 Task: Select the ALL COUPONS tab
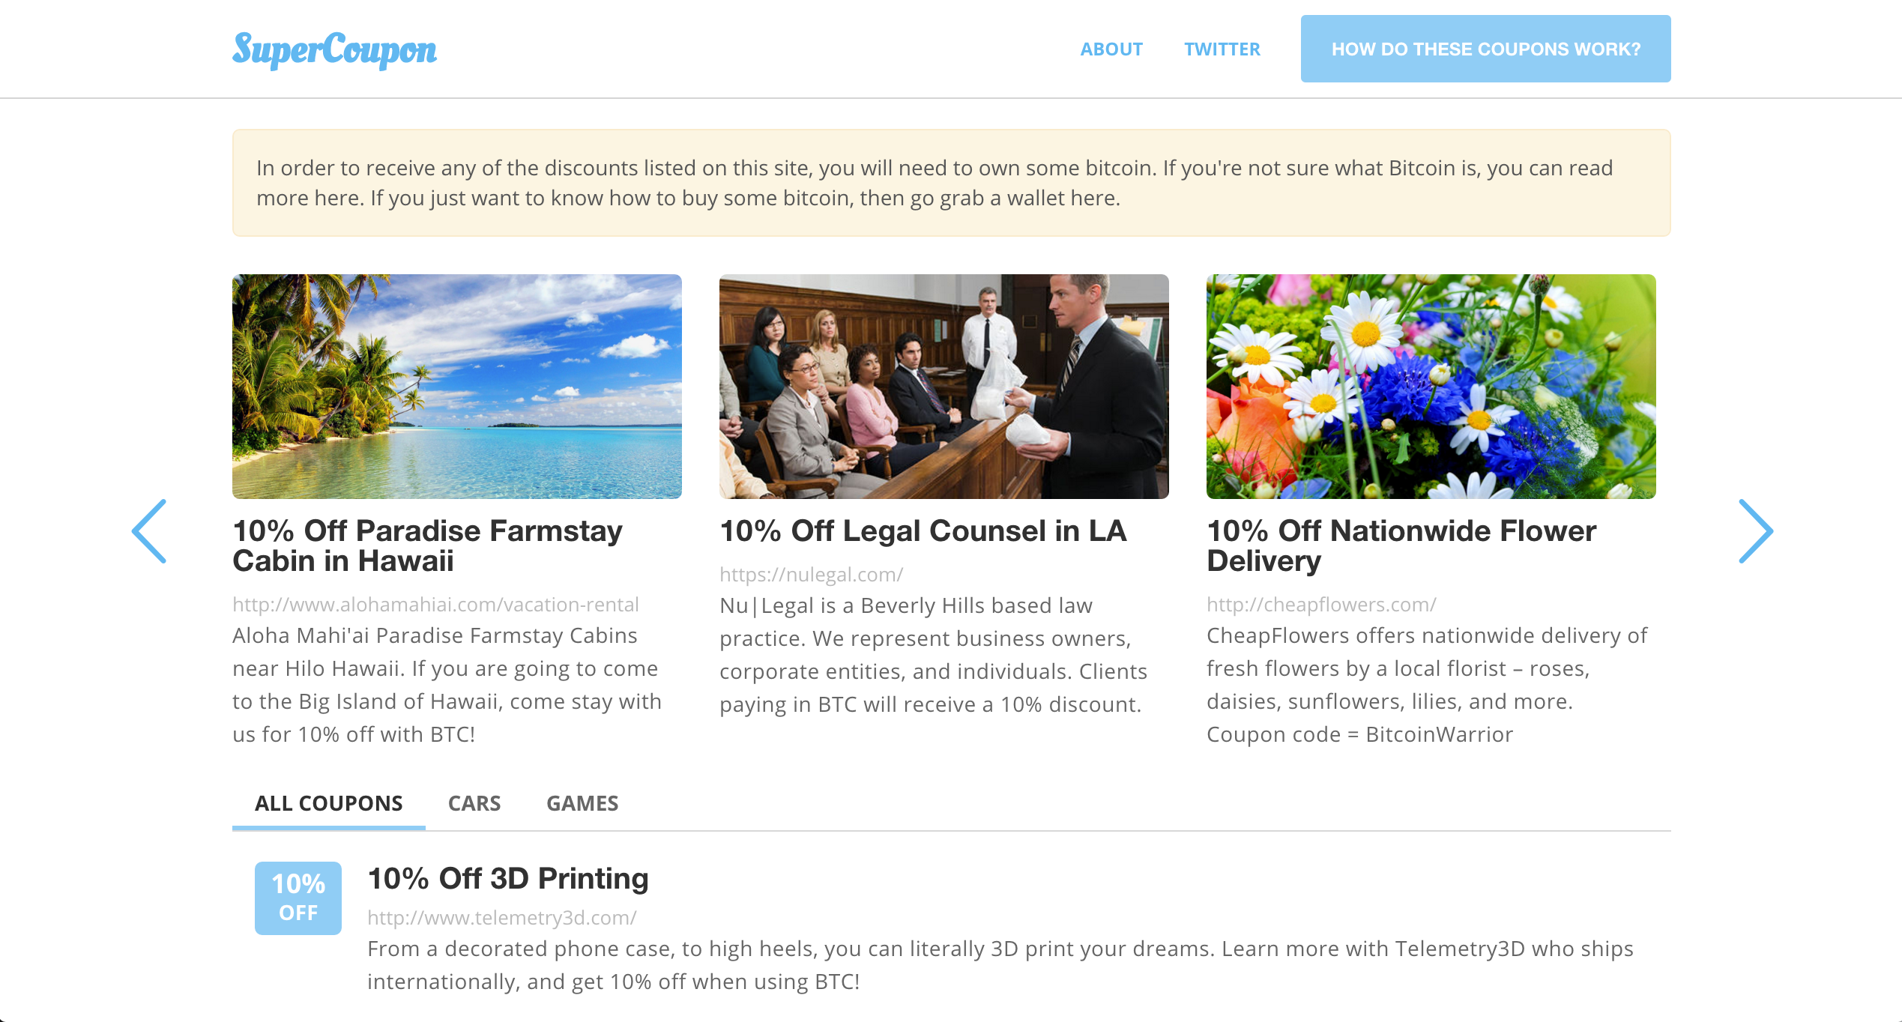(329, 803)
